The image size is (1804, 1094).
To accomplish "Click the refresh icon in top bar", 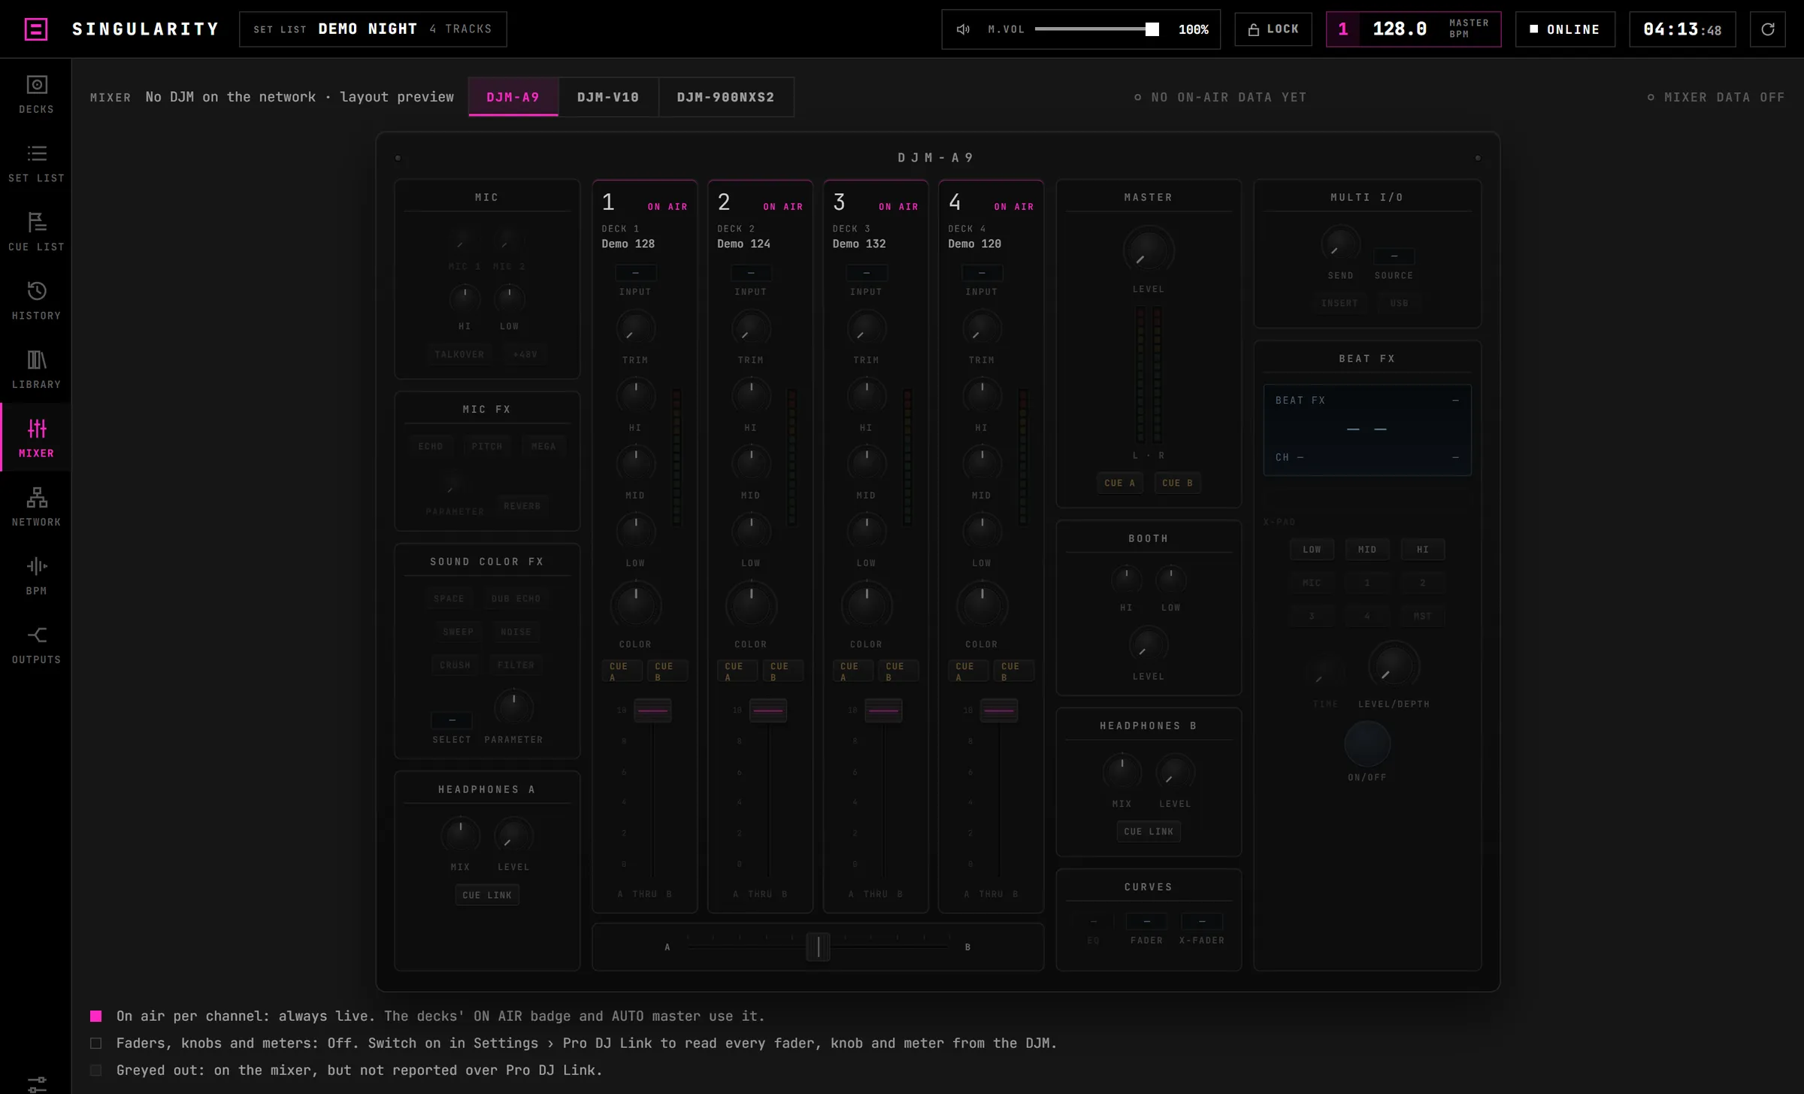I will 1767,29.
